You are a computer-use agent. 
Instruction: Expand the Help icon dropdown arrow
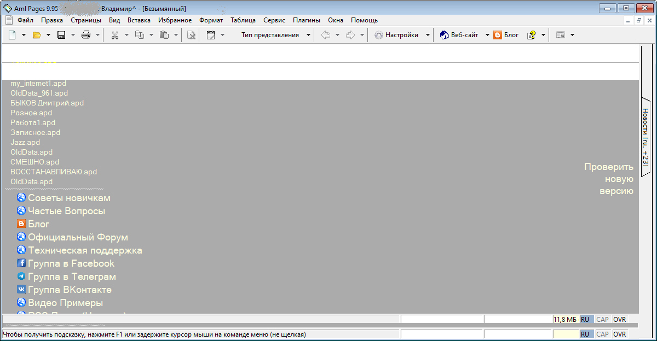pos(543,35)
